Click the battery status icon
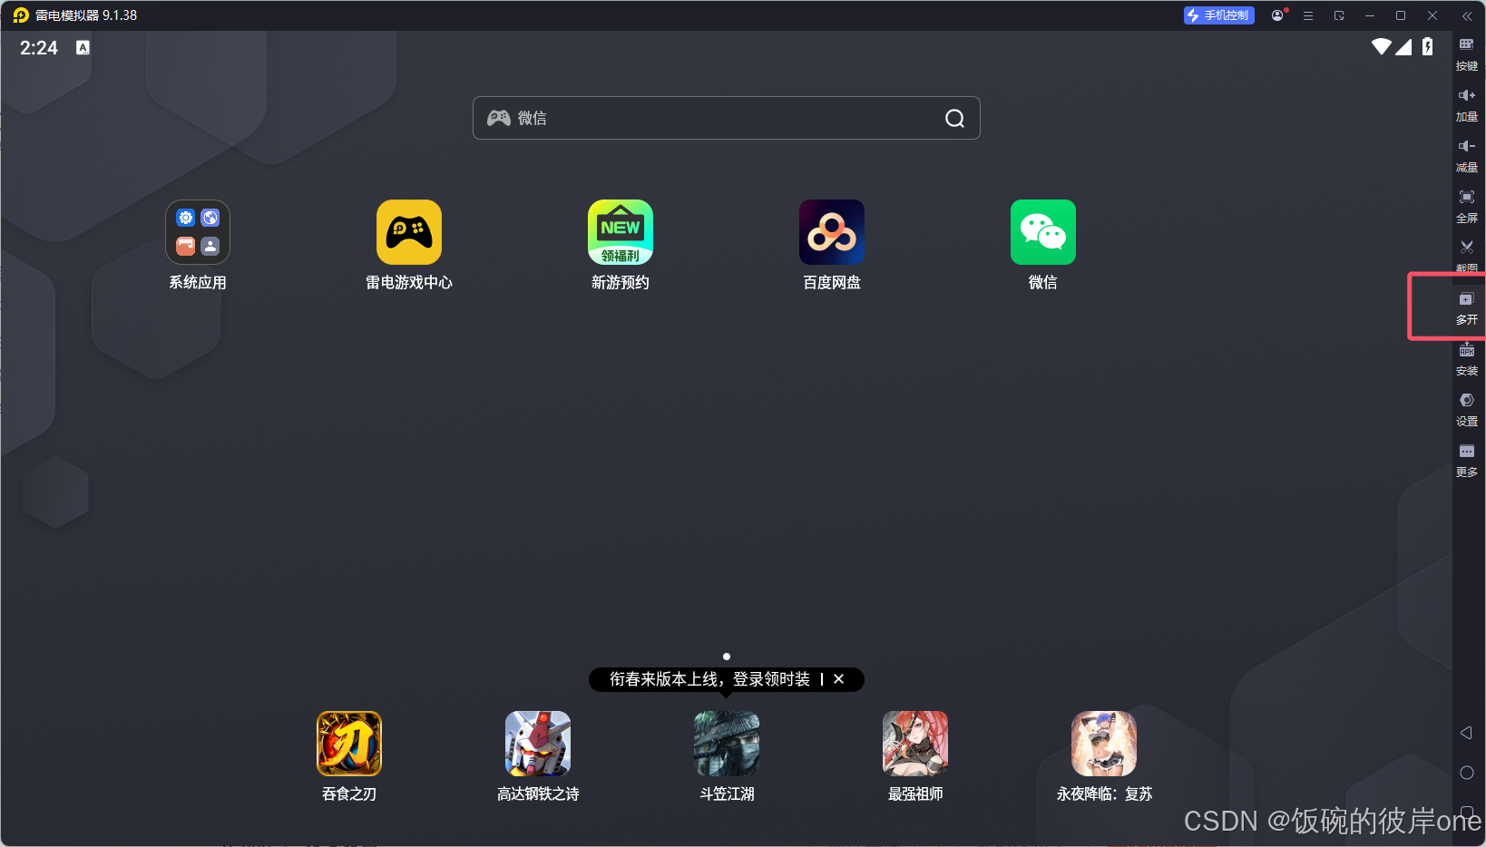The width and height of the screenshot is (1486, 847). pyautogui.click(x=1428, y=47)
